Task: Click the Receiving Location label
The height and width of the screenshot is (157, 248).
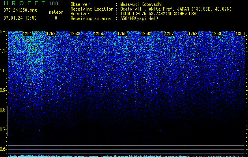Action: pyautogui.click(x=92, y=9)
